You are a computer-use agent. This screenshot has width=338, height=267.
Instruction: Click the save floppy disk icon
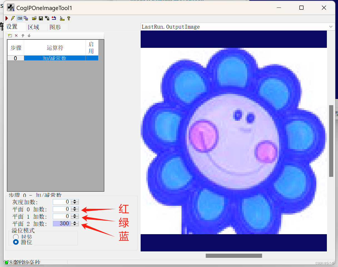click(41, 18)
